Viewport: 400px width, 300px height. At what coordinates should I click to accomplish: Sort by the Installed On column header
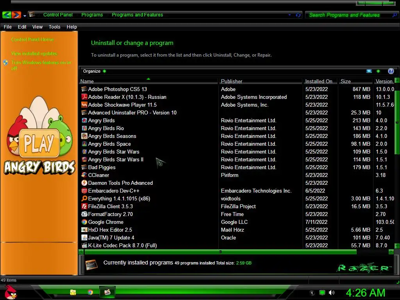pos(321,81)
